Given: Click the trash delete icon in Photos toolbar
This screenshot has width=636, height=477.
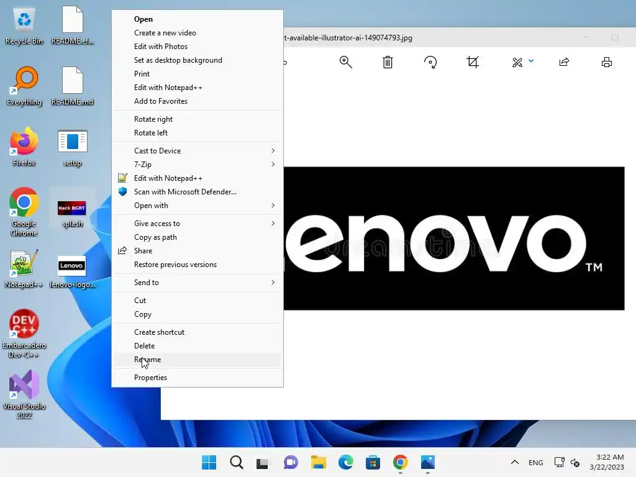Looking at the screenshot, I should pyautogui.click(x=388, y=62).
